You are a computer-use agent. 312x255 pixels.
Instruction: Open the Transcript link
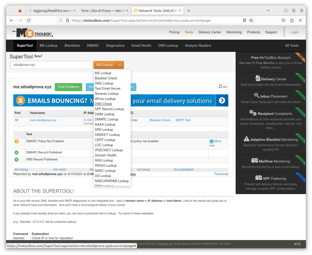(x=221, y=174)
